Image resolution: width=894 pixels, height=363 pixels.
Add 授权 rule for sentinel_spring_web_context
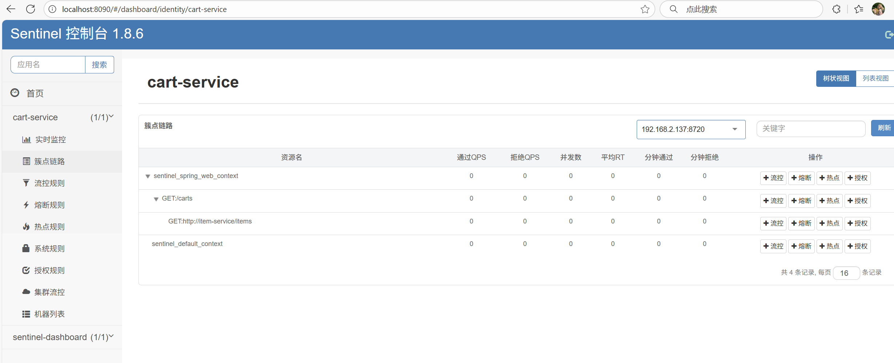[857, 178]
